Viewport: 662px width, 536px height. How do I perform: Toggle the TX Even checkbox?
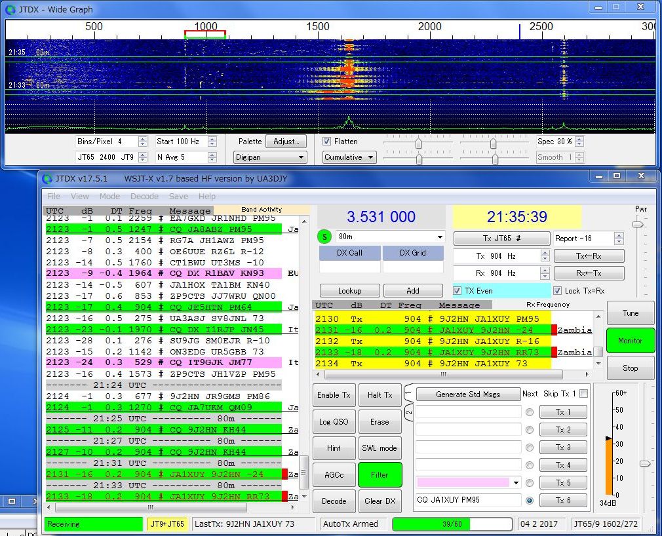[x=458, y=291]
